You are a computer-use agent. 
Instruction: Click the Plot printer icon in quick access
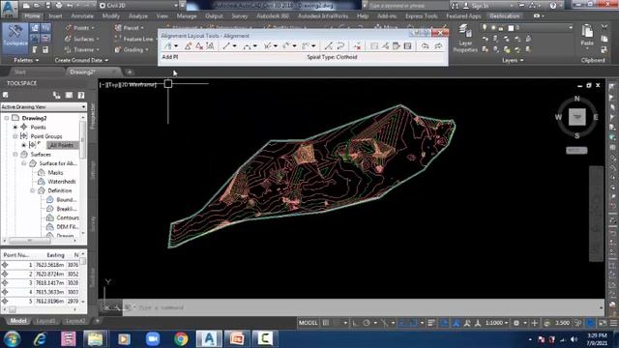[59, 6]
